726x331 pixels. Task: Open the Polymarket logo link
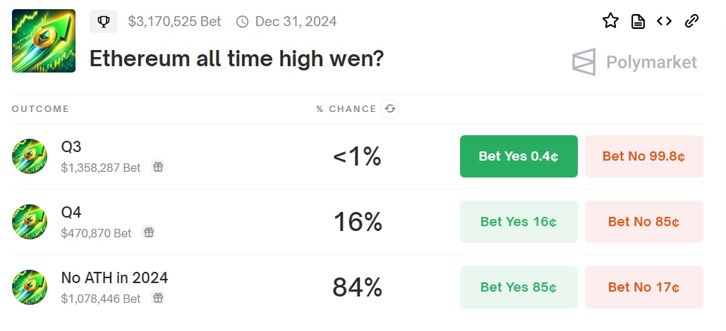pos(634,62)
